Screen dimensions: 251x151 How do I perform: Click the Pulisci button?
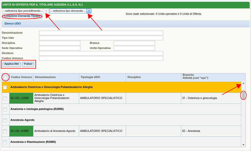point(28,64)
